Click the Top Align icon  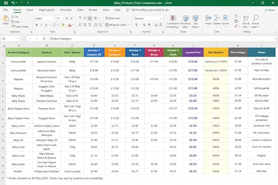tap(80, 18)
